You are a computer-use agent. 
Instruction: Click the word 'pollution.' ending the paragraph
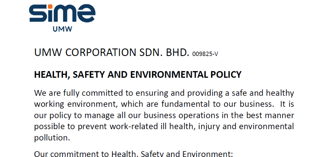point(52,137)
